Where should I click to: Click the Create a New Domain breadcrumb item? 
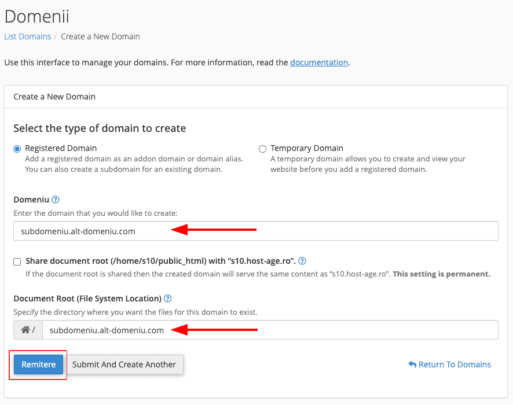[x=100, y=36]
